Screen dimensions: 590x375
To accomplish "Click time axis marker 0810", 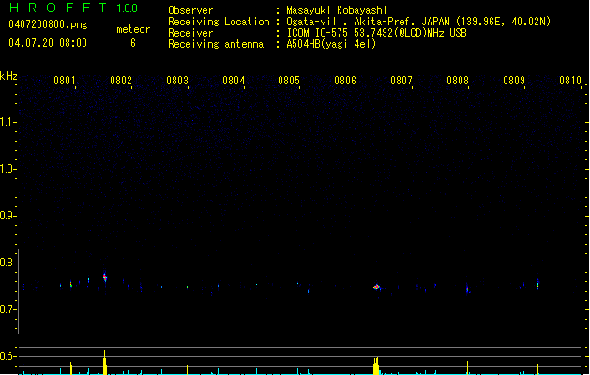I will pos(570,81).
